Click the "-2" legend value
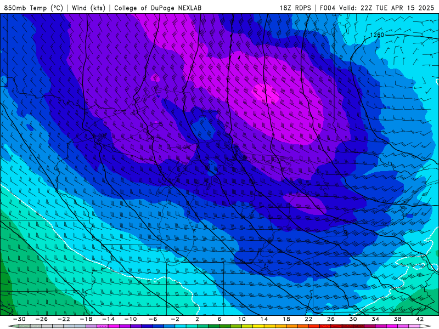Image resolution: width=439 pixels, height=329 pixels. 175,319
